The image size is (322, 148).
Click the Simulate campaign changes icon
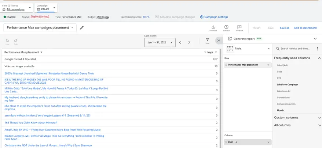click(x=157, y=17)
